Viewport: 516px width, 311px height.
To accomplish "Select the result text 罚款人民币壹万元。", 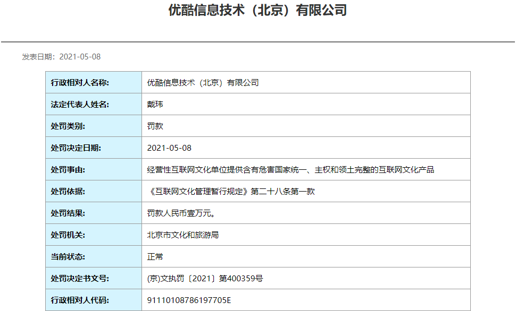I will pyautogui.click(x=181, y=213).
